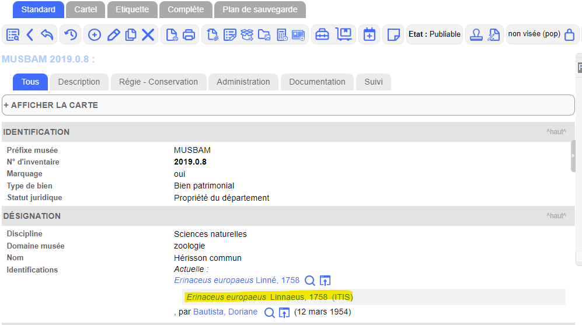Click the search icon beside Erinaceus europaeus Linné
582x325 pixels.
pos(310,281)
